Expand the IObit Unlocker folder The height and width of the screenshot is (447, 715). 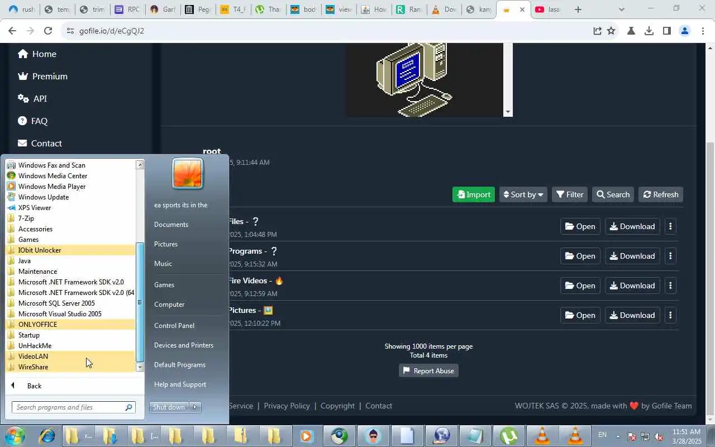70,250
